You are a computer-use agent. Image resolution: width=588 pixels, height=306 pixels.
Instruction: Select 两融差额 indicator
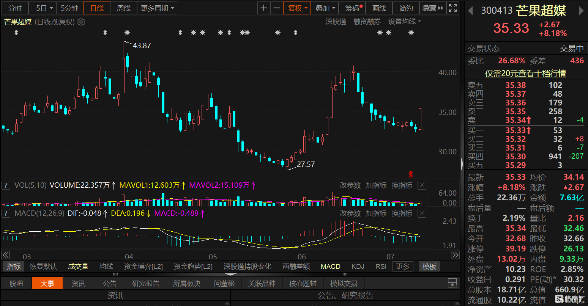click(x=296, y=267)
